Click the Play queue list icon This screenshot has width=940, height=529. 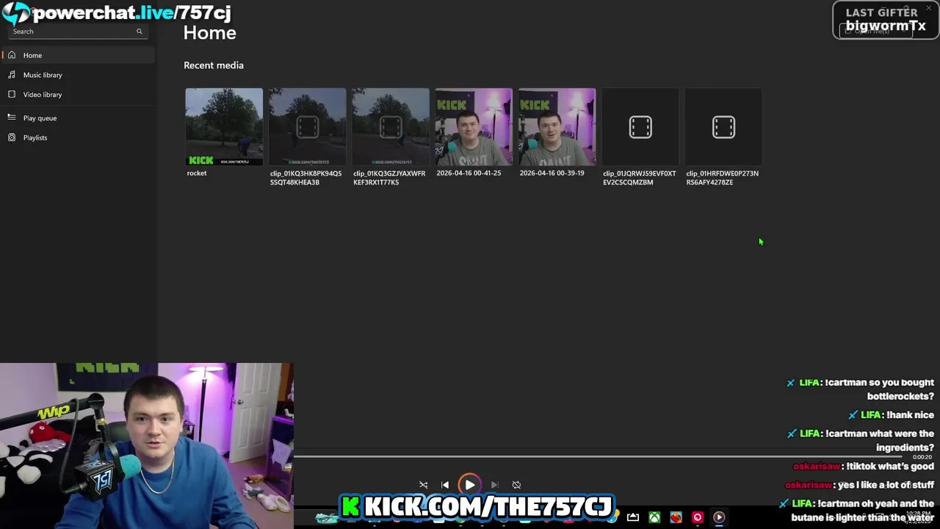point(11,118)
